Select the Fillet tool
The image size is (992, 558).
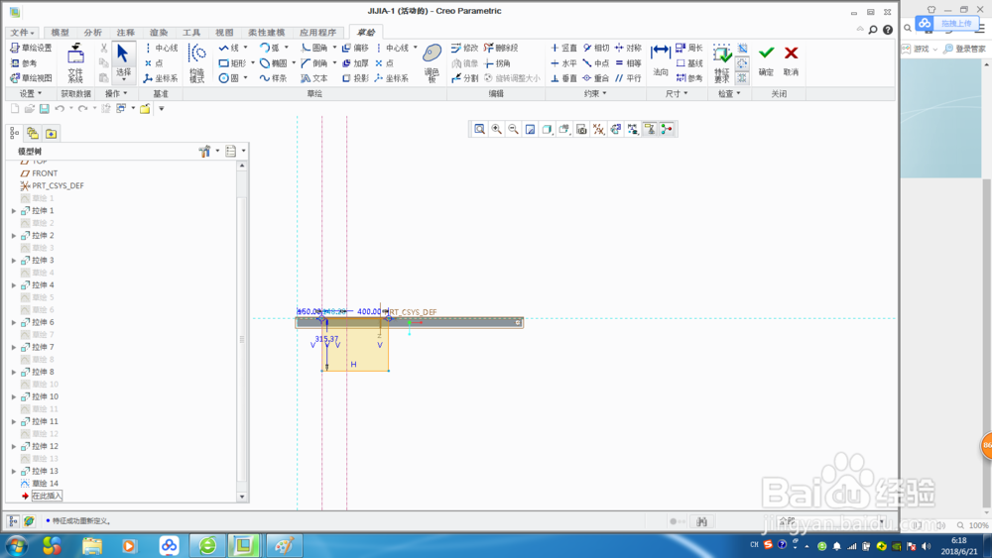[x=314, y=48]
